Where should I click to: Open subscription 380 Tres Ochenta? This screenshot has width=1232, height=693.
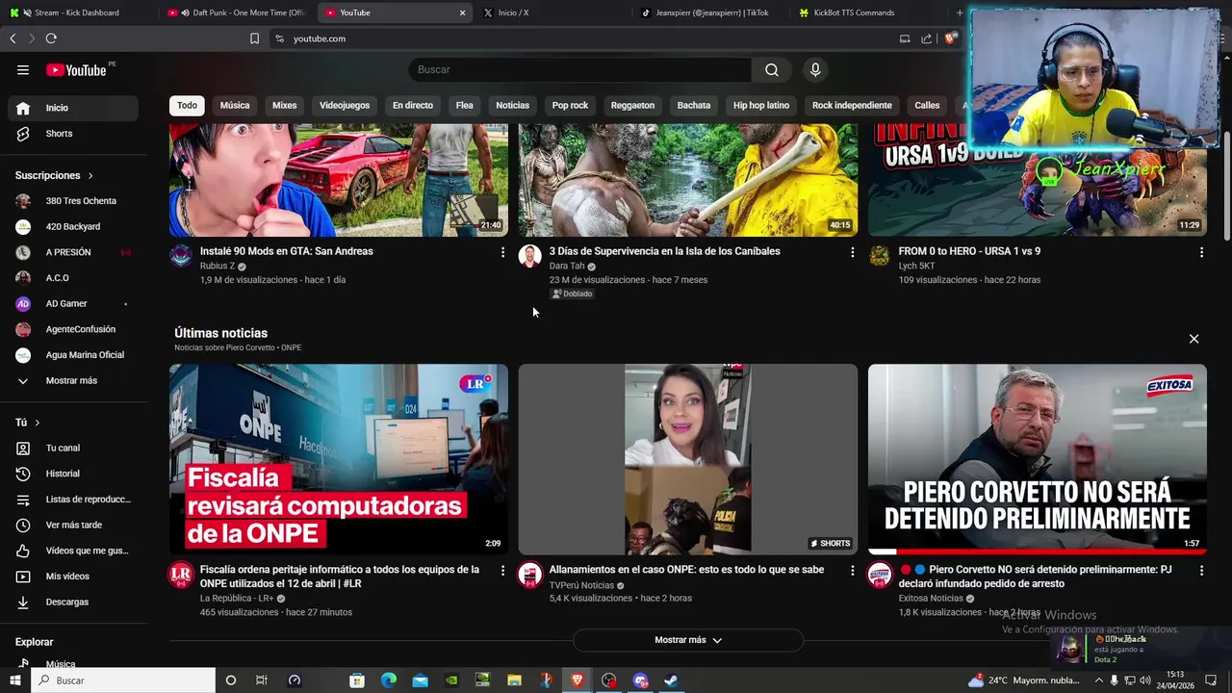click(x=73, y=201)
